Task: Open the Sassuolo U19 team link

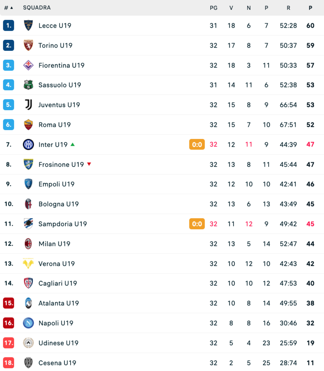Action: [x=60, y=85]
